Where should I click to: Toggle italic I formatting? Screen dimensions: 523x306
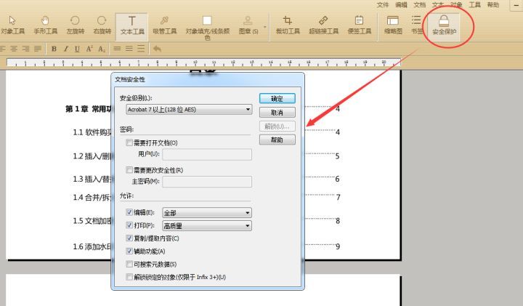[x=65, y=49]
